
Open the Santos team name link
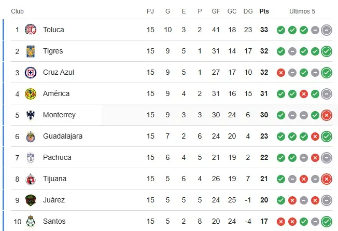54,221
